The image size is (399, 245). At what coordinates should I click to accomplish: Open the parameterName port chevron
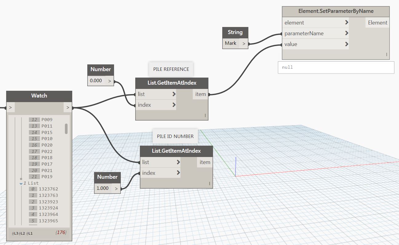(x=347, y=33)
